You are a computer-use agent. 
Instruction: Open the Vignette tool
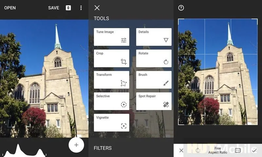111,123
